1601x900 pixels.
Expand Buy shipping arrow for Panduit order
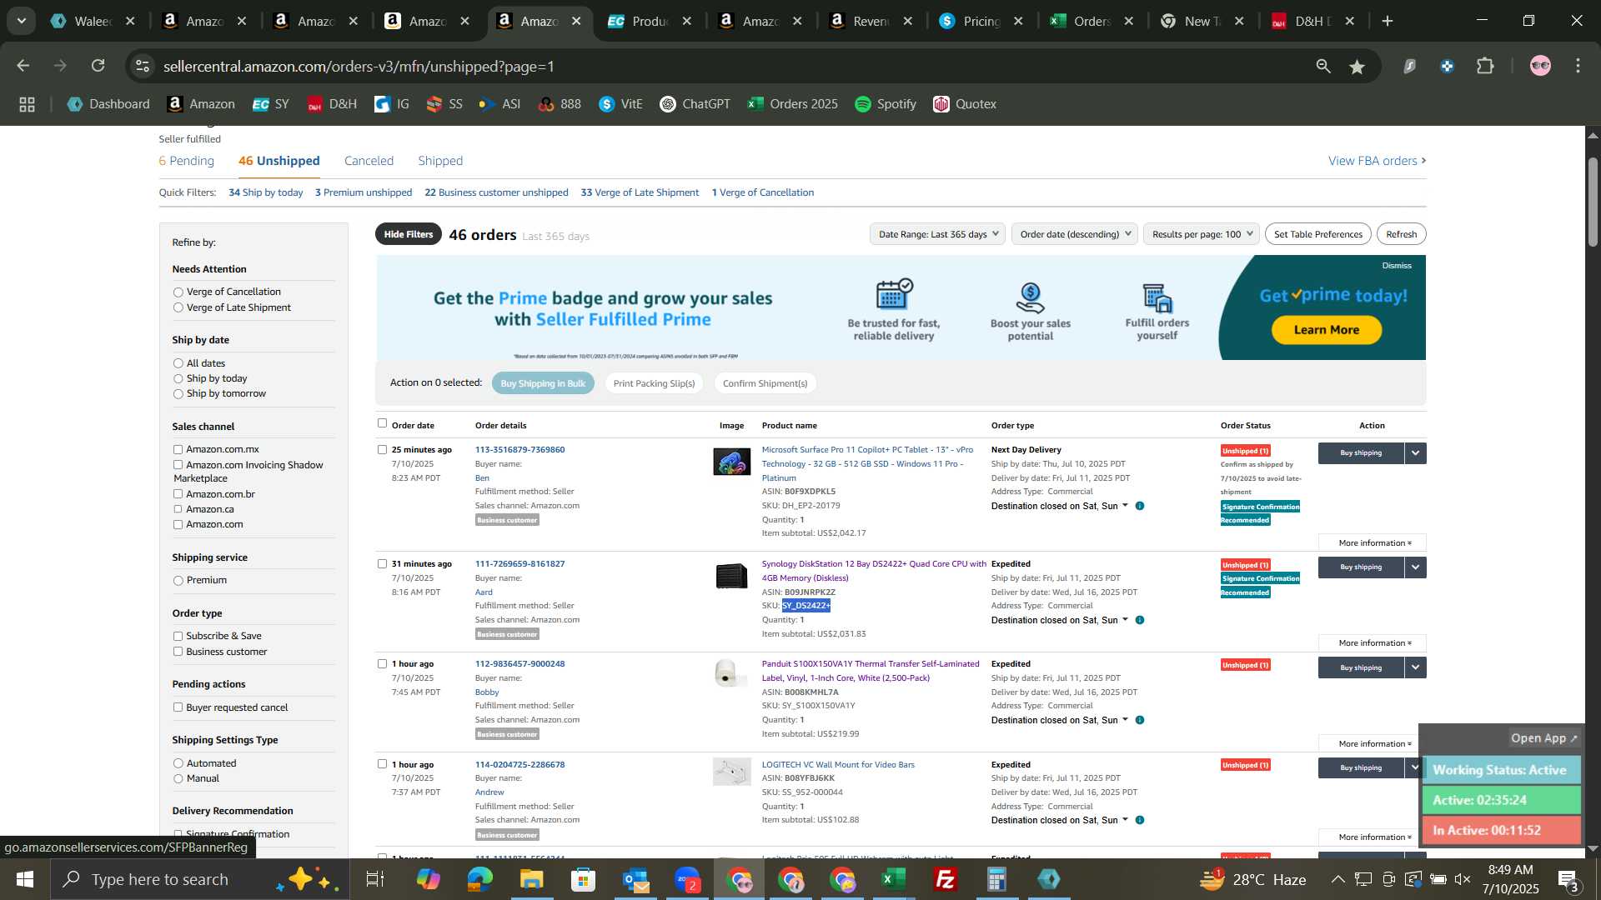click(x=1415, y=667)
